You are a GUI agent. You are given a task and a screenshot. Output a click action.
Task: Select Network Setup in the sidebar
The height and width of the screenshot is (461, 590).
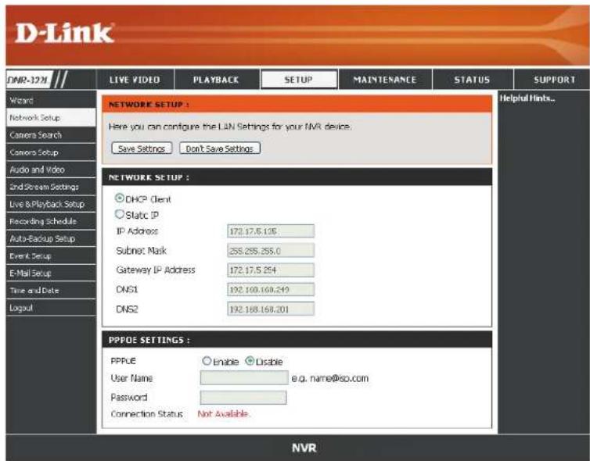click(51, 118)
